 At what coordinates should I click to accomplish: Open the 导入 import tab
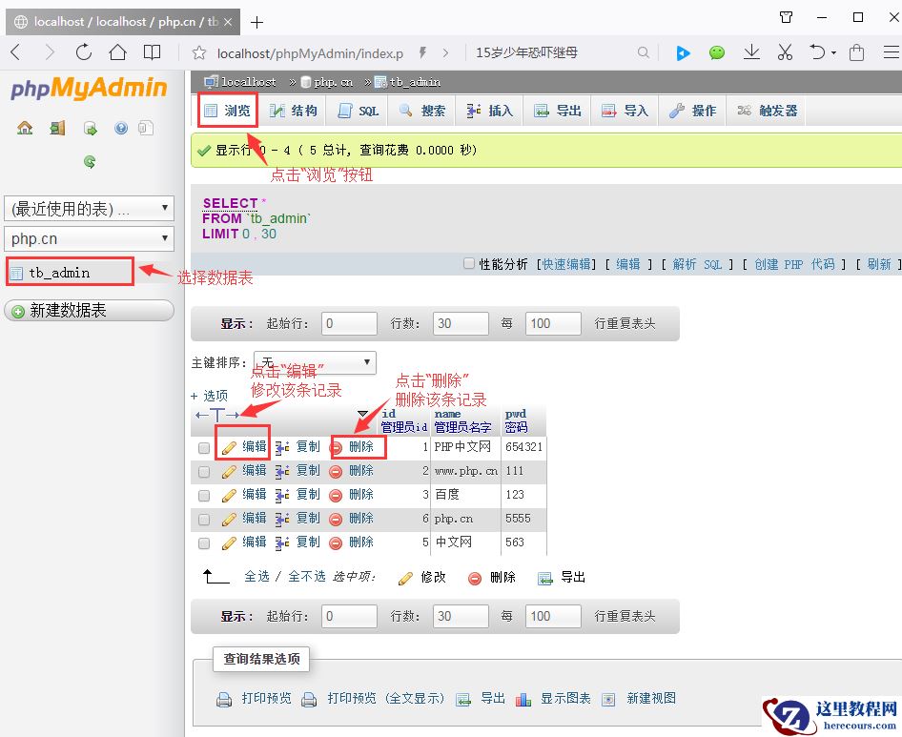[625, 111]
